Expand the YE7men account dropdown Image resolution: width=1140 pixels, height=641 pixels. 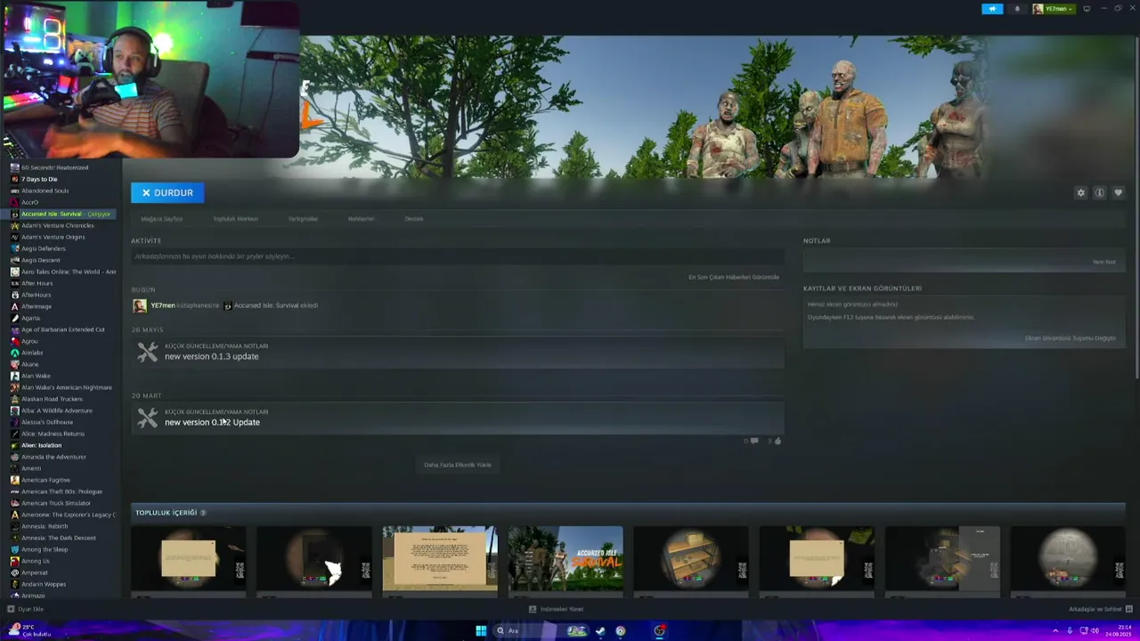(x=1054, y=9)
